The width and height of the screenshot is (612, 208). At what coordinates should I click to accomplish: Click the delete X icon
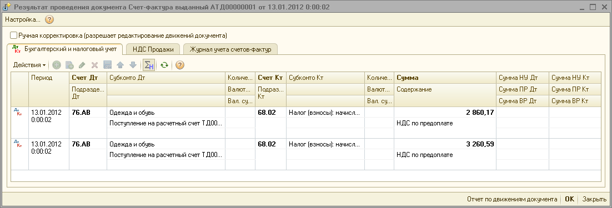pyautogui.click(x=94, y=65)
